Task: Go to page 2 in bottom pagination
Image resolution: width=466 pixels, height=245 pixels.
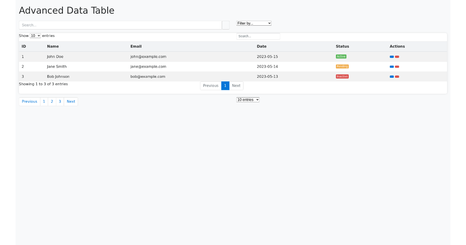Action: pyautogui.click(x=52, y=101)
